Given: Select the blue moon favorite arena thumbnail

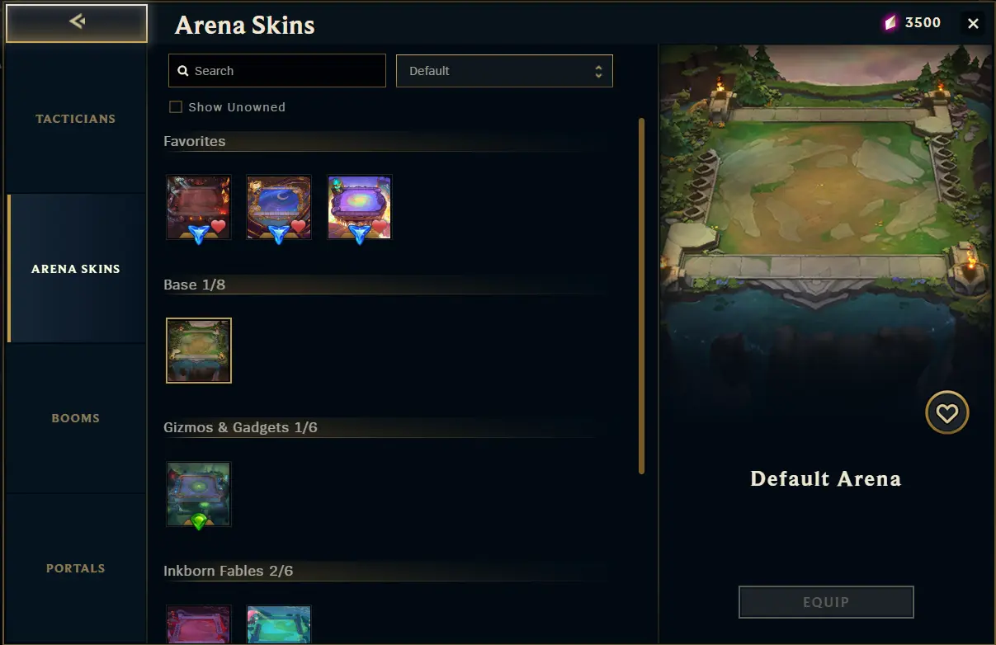Looking at the screenshot, I should 279,207.
